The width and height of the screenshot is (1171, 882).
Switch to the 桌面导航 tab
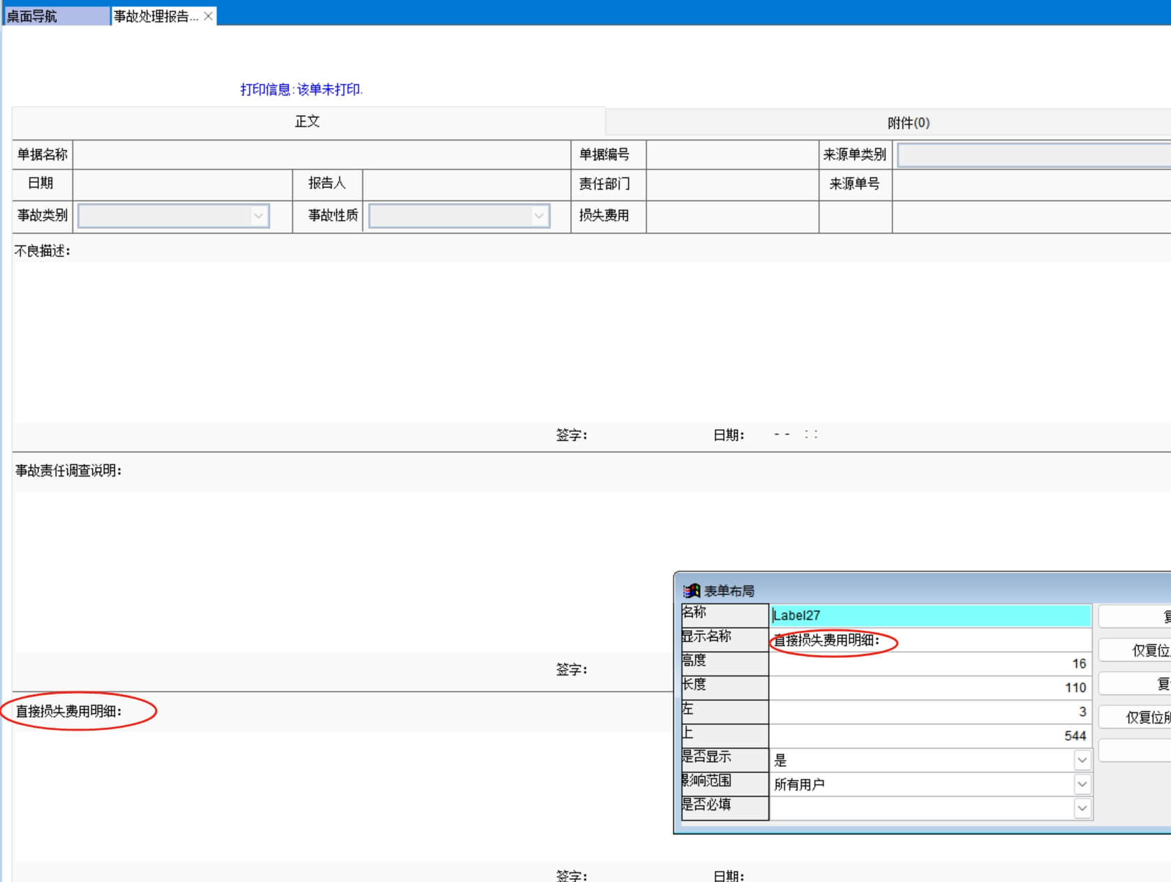point(56,16)
